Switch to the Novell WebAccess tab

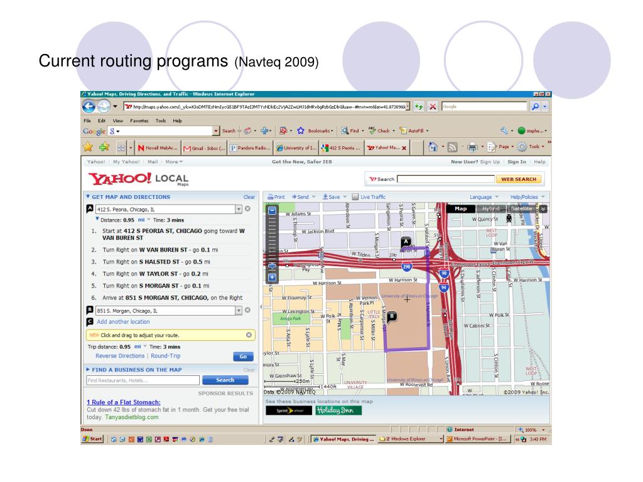(158, 148)
